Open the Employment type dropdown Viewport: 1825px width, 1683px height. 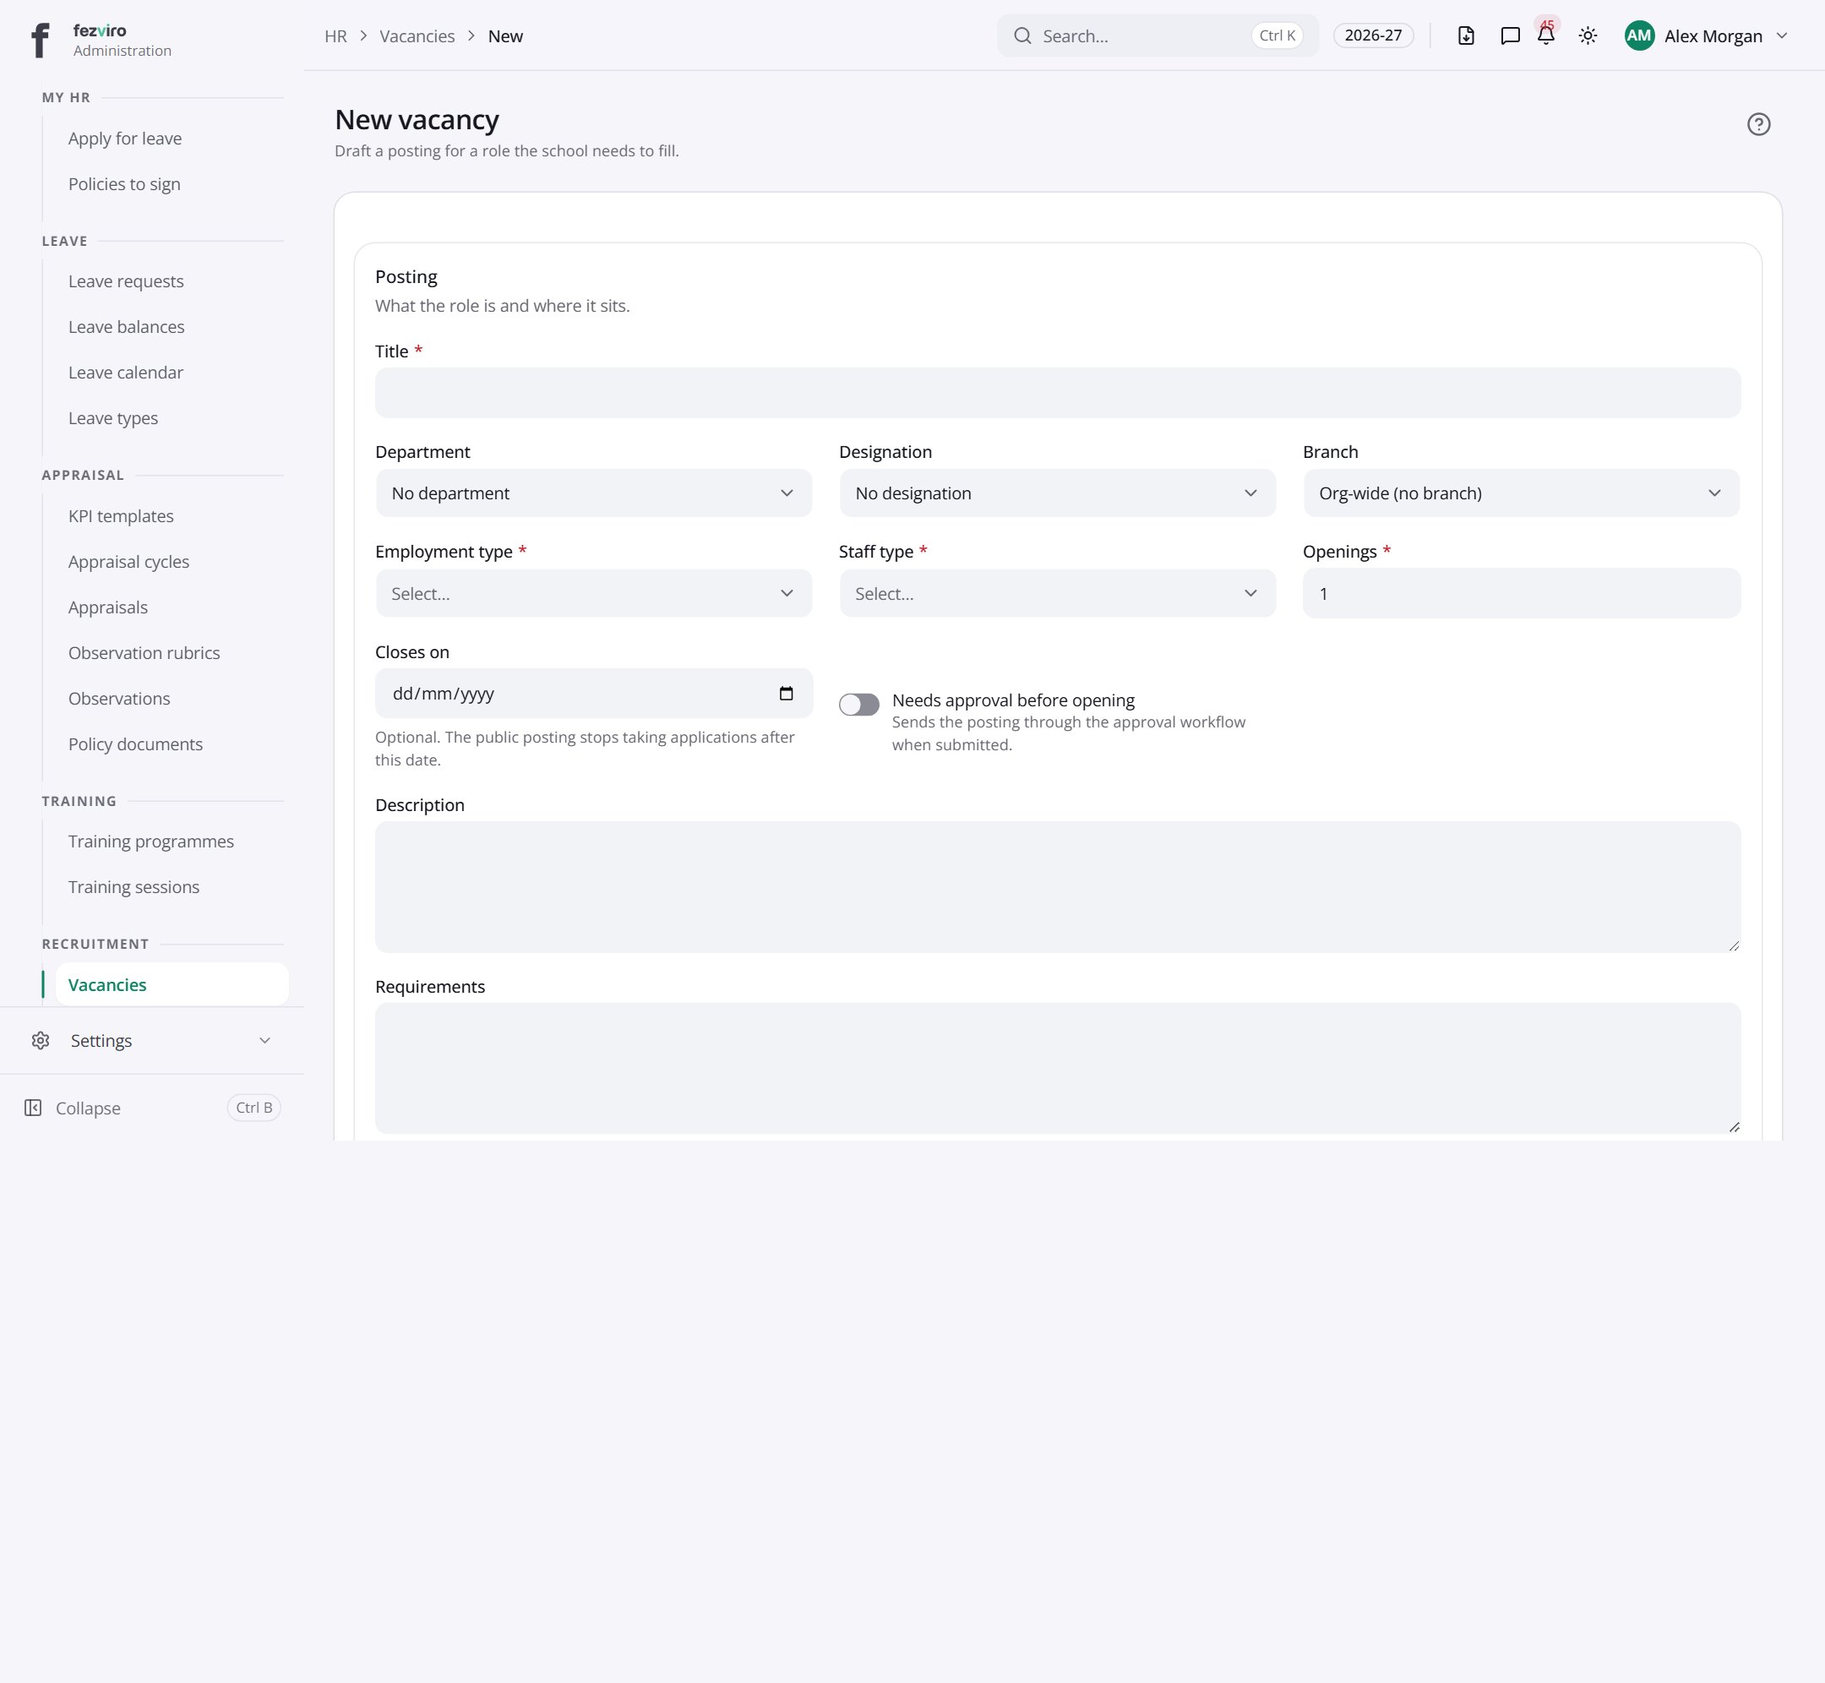pyautogui.click(x=594, y=593)
